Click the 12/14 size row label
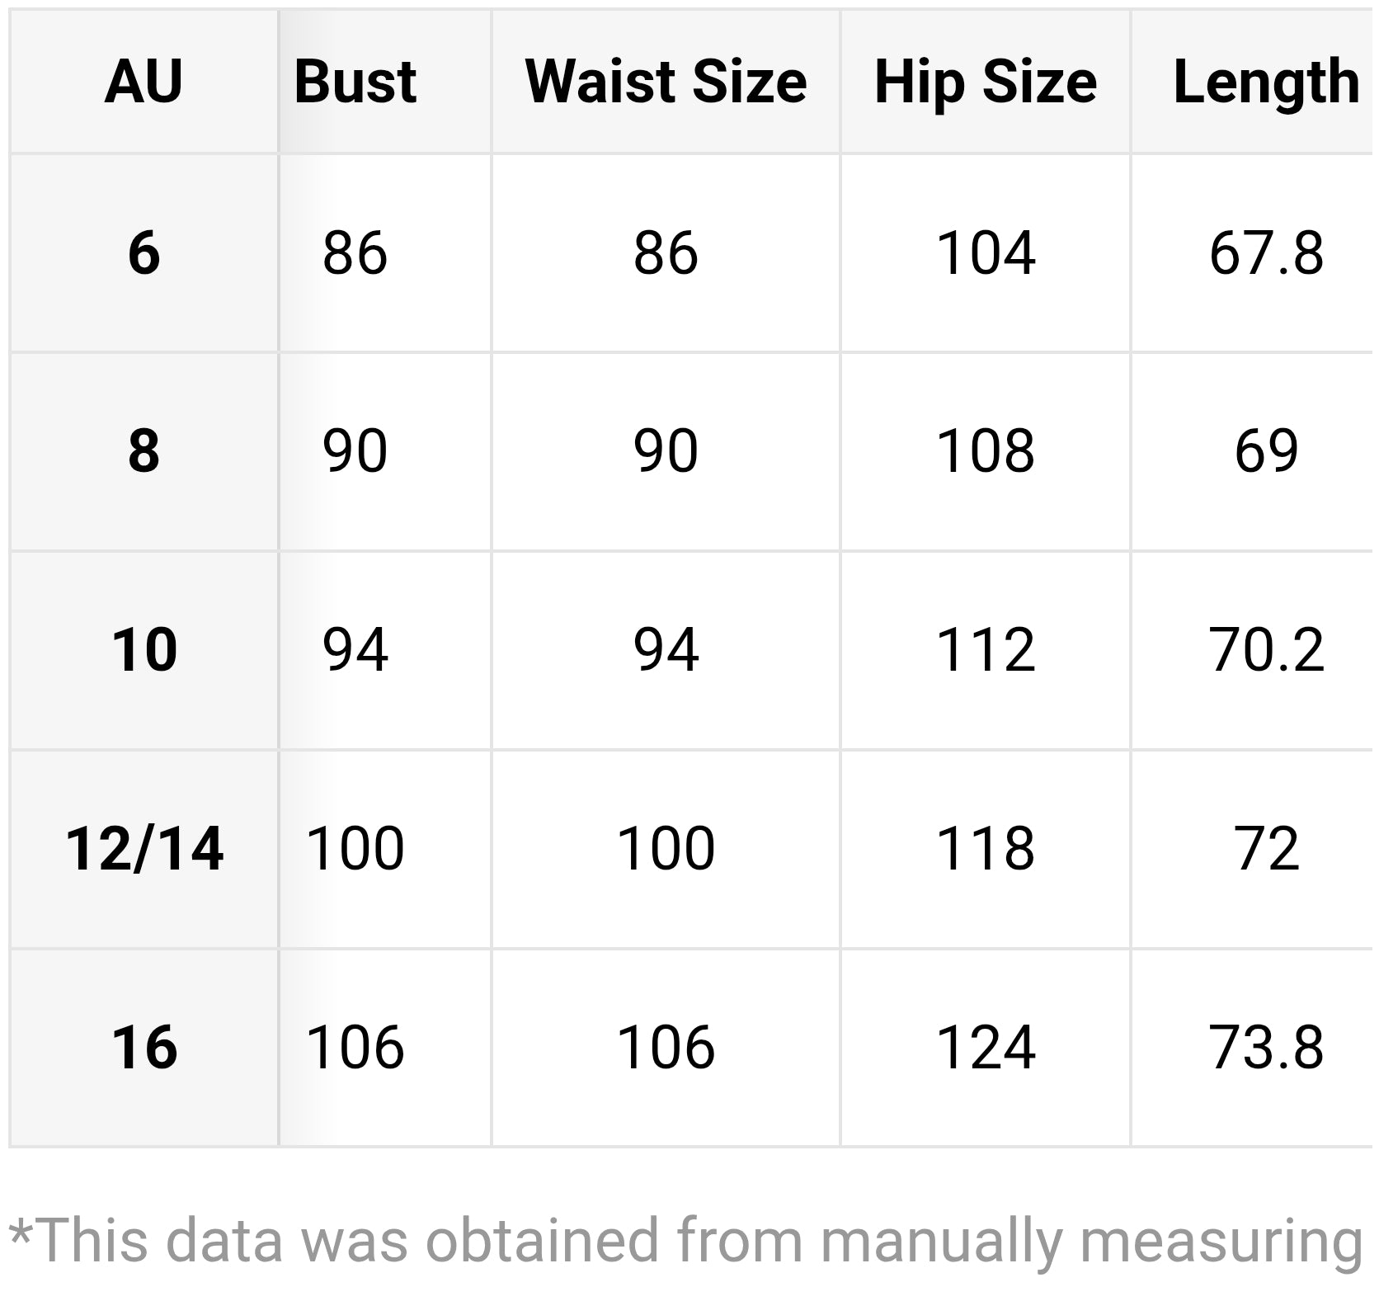 [144, 849]
